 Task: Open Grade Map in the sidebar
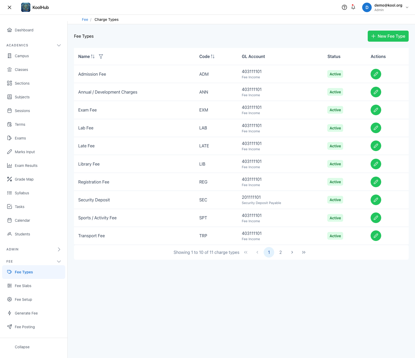[x=34, y=179]
